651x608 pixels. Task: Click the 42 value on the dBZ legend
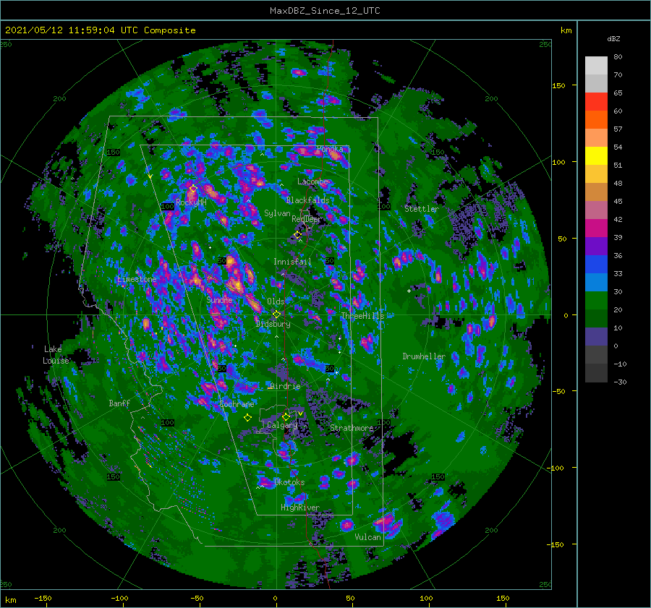coord(618,220)
